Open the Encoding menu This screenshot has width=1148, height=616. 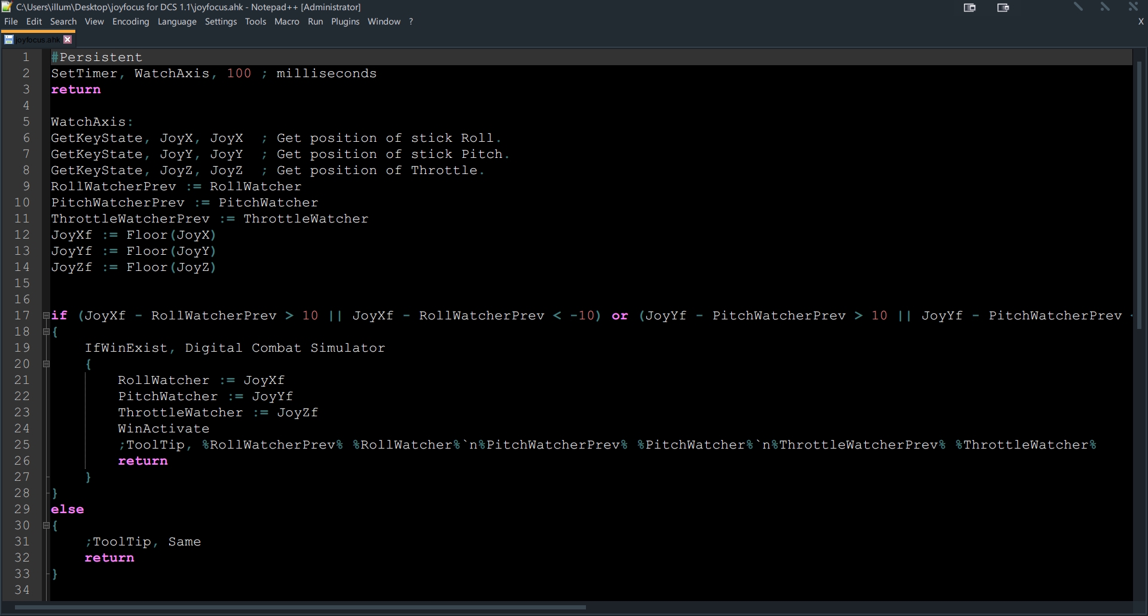tap(130, 22)
